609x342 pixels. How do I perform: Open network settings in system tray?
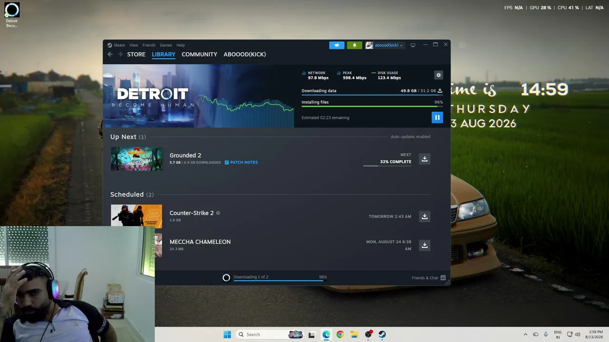pos(570,334)
